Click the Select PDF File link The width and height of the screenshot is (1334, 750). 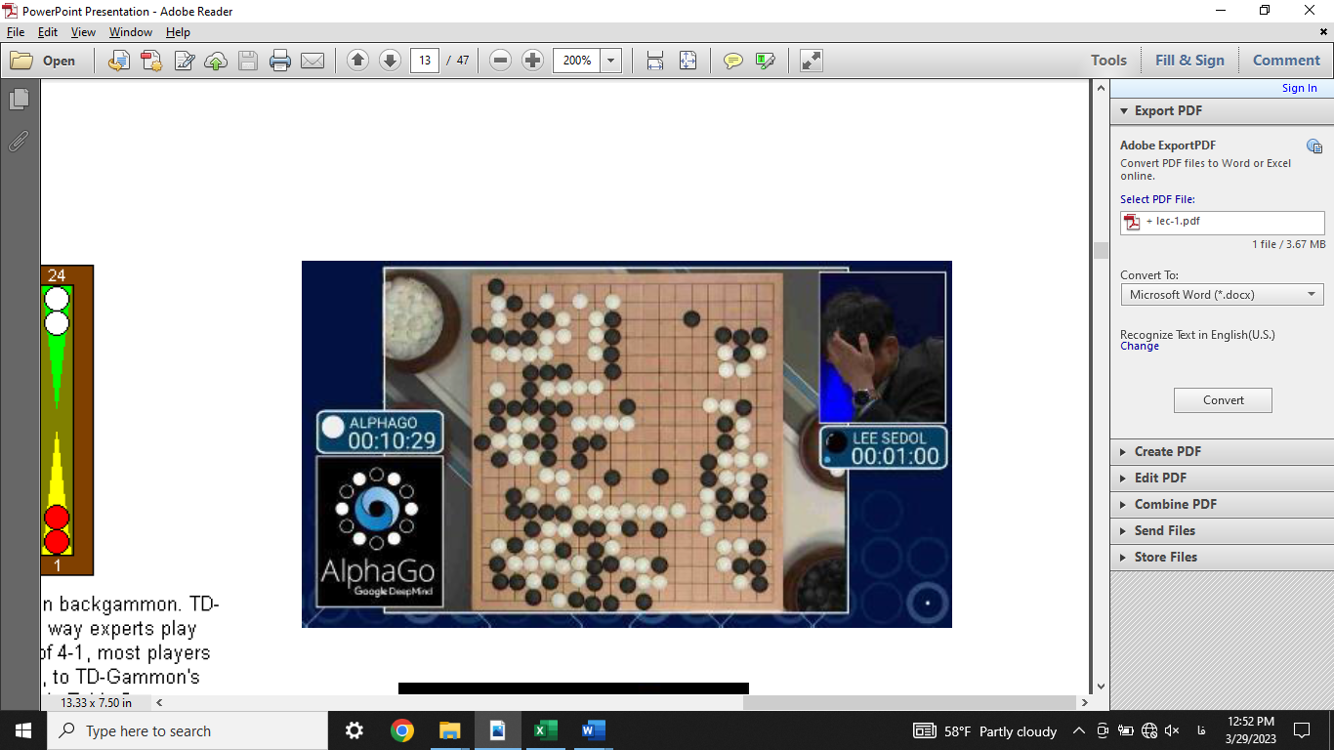point(1157,199)
